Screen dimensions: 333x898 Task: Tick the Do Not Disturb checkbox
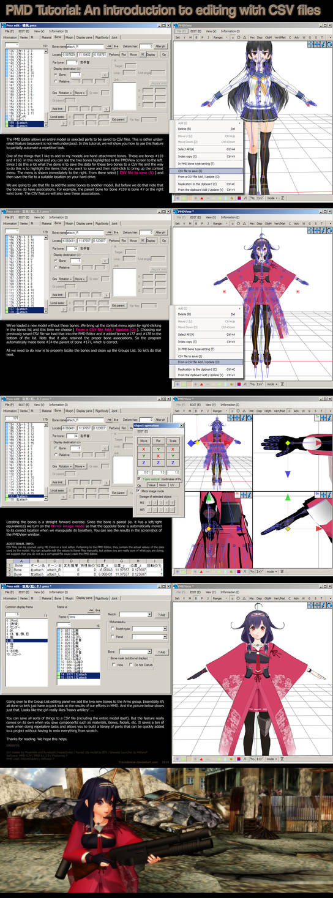(130, 664)
